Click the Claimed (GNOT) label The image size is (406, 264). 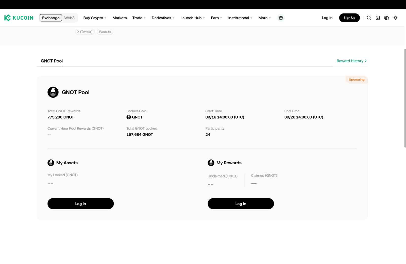[x=264, y=175]
